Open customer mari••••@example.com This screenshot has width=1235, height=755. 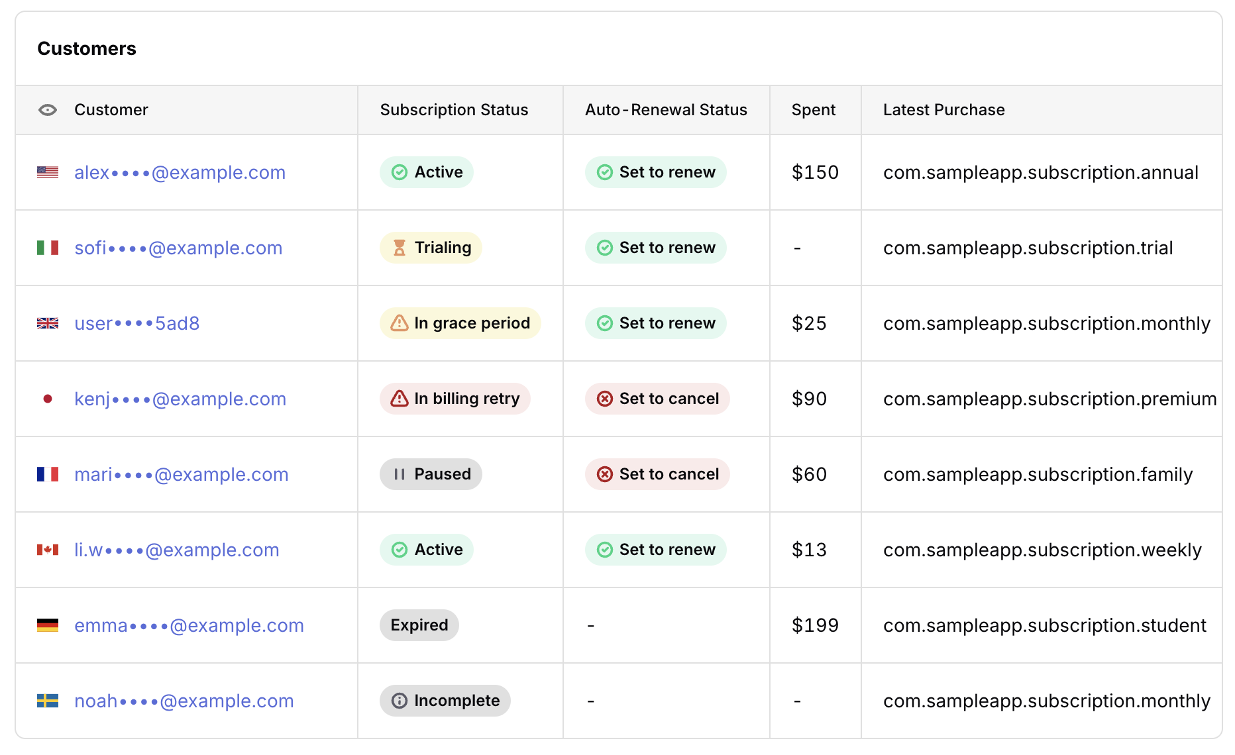pyautogui.click(x=182, y=474)
